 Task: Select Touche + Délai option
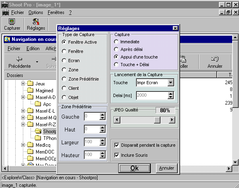(x=116, y=65)
